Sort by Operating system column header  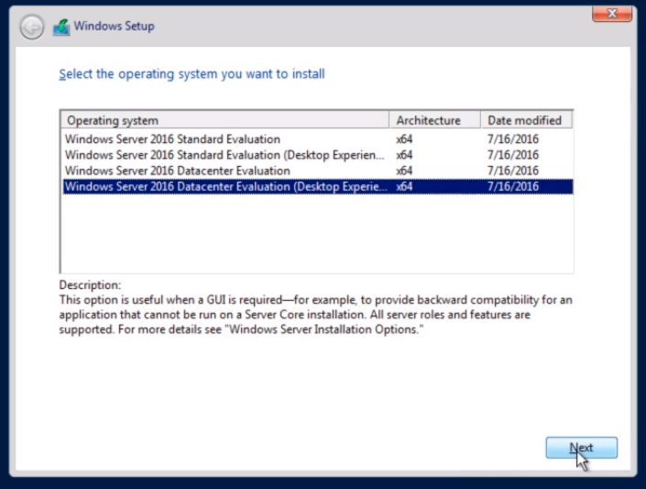coord(224,120)
